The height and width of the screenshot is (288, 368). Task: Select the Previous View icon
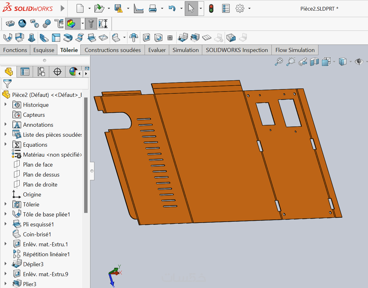pyautogui.click(x=303, y=62)
